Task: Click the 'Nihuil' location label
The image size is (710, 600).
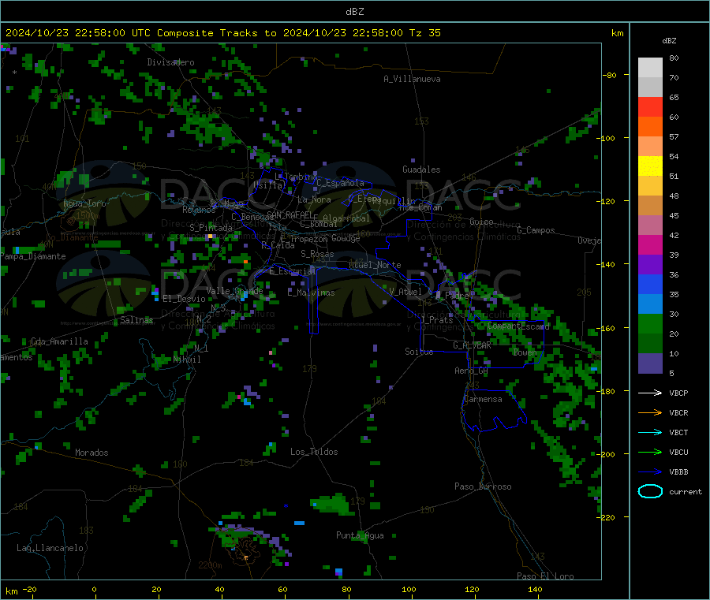Action: point(187,360)
